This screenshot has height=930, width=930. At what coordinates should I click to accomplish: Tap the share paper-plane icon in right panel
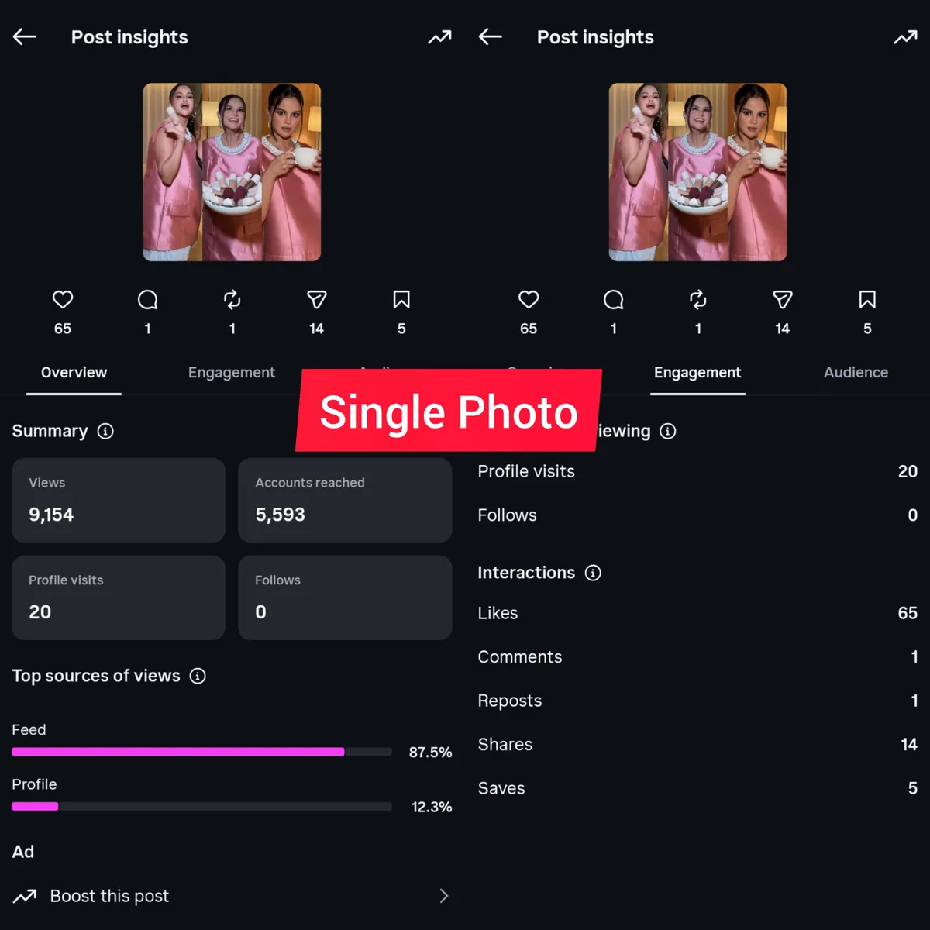783,300
